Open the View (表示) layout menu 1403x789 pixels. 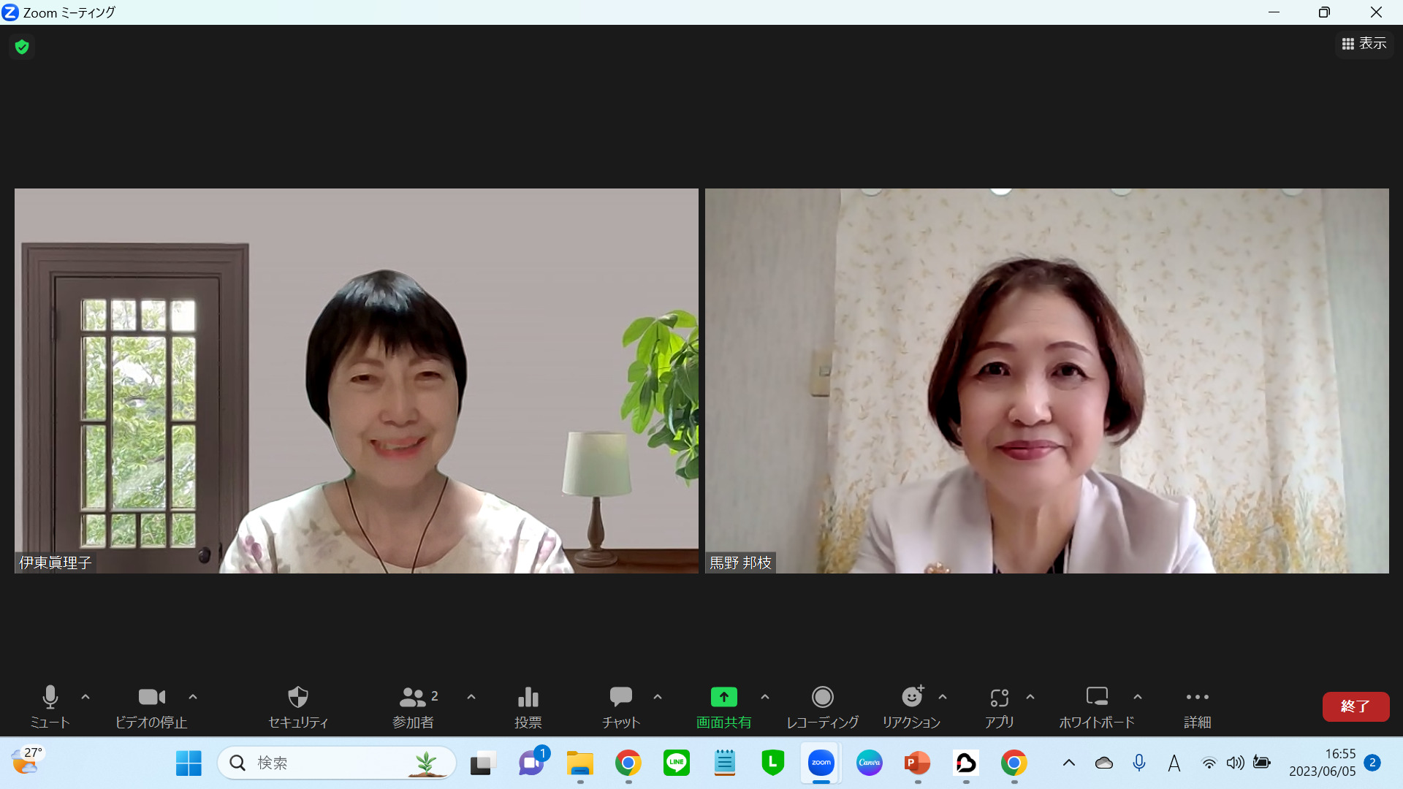1364,44
